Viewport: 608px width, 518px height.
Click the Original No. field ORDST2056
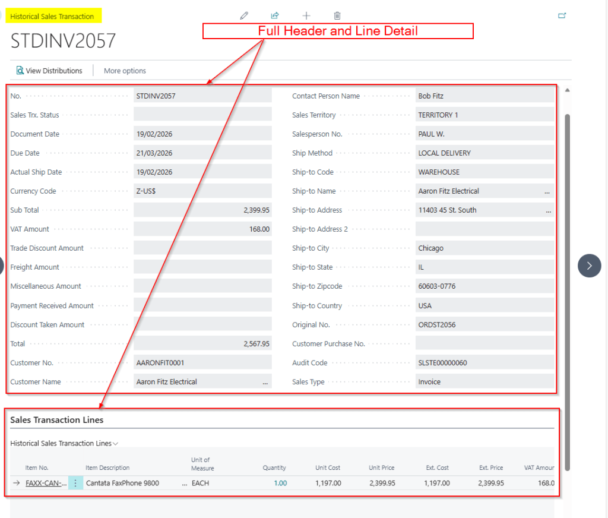click(484, 325)
